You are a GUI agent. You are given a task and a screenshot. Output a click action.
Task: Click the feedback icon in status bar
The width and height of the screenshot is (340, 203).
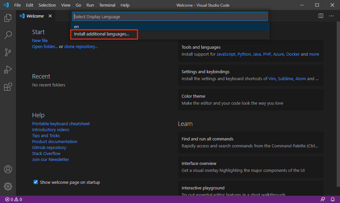click(x=323, y=200)
